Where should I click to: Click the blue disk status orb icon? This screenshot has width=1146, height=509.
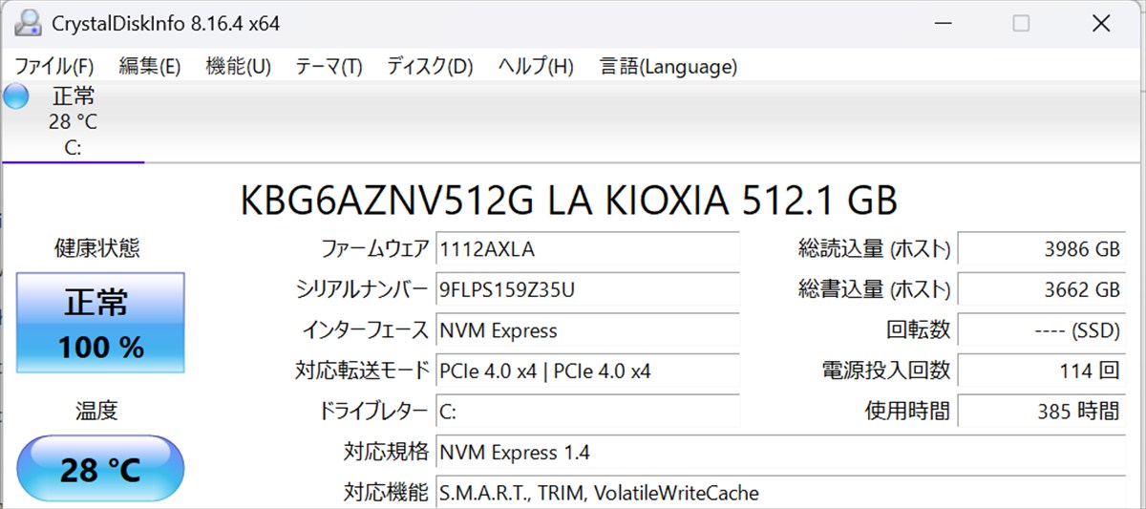point(17,96)
